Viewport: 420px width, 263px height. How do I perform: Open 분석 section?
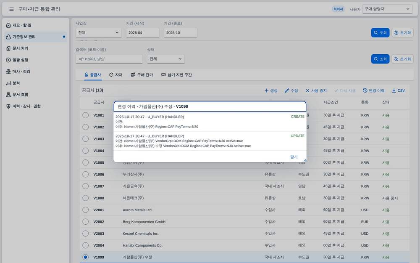click(35, 83)
